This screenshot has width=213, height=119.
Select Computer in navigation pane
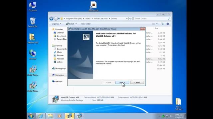coord(58,75)
